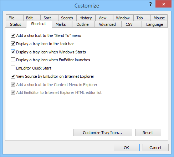Click Cancel to discard changes

click(155, 148)
